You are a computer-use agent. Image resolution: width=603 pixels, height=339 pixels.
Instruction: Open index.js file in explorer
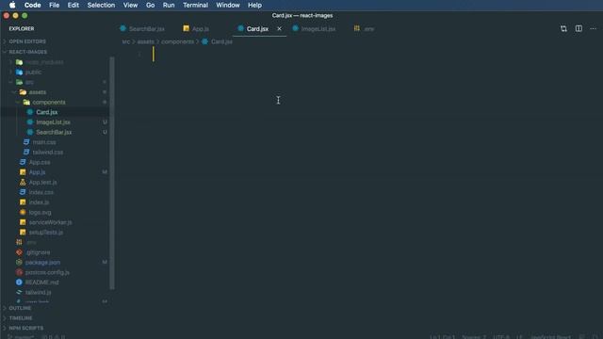point(39,202)
